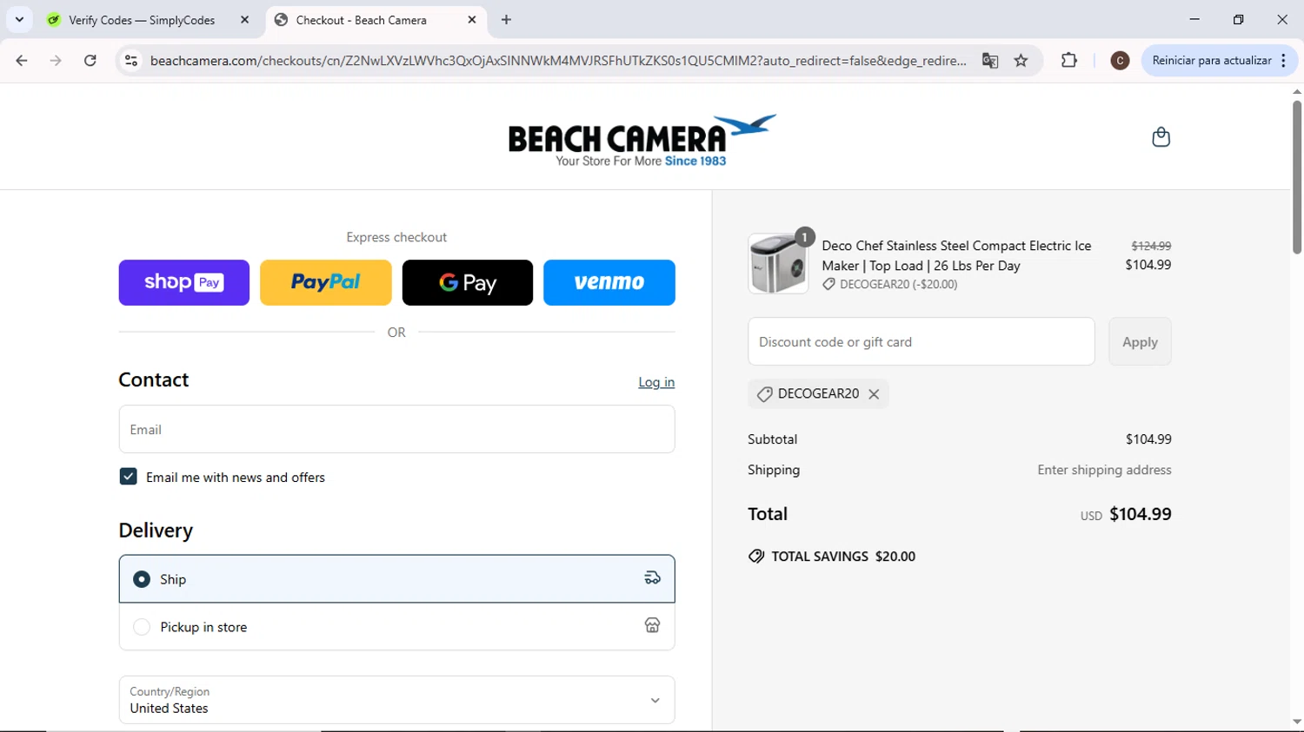This screenshot has width=1304, height=732.
Task: Click the TOTAL SAVINGS $20.00 text
Action: pyautogui.click(x=843, y=557)
